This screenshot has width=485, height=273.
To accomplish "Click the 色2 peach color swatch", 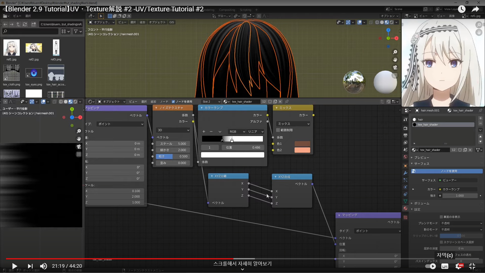I will point(302,150).
